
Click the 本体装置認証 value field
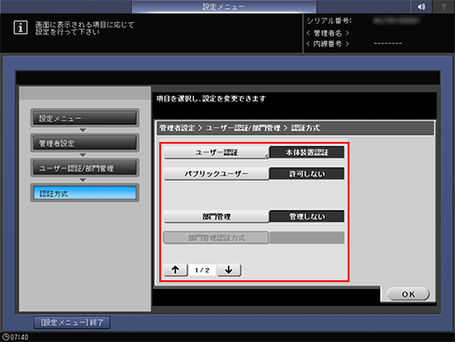307,152
